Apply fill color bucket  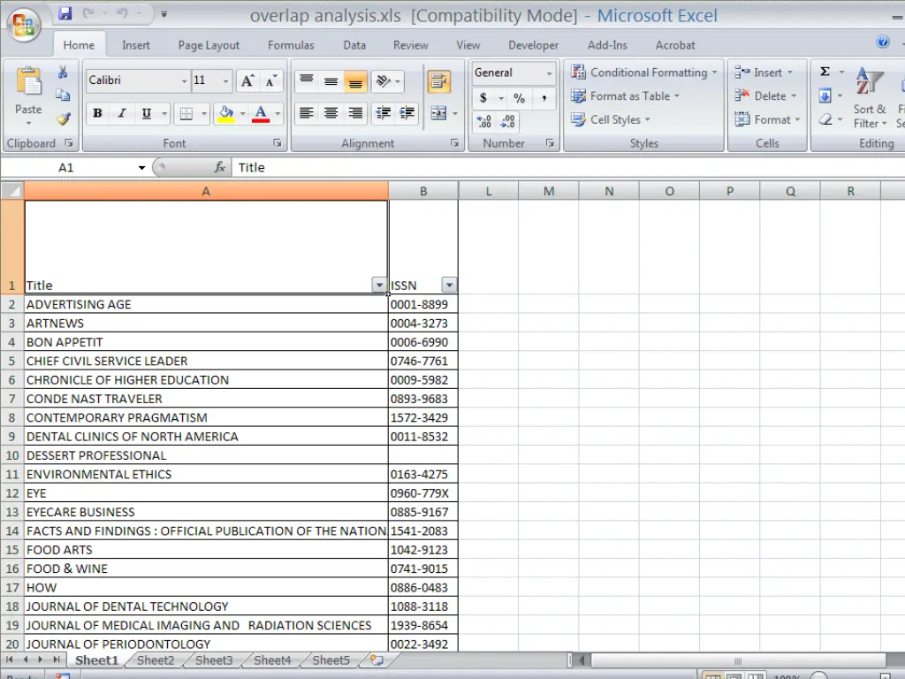click(225, 113)
